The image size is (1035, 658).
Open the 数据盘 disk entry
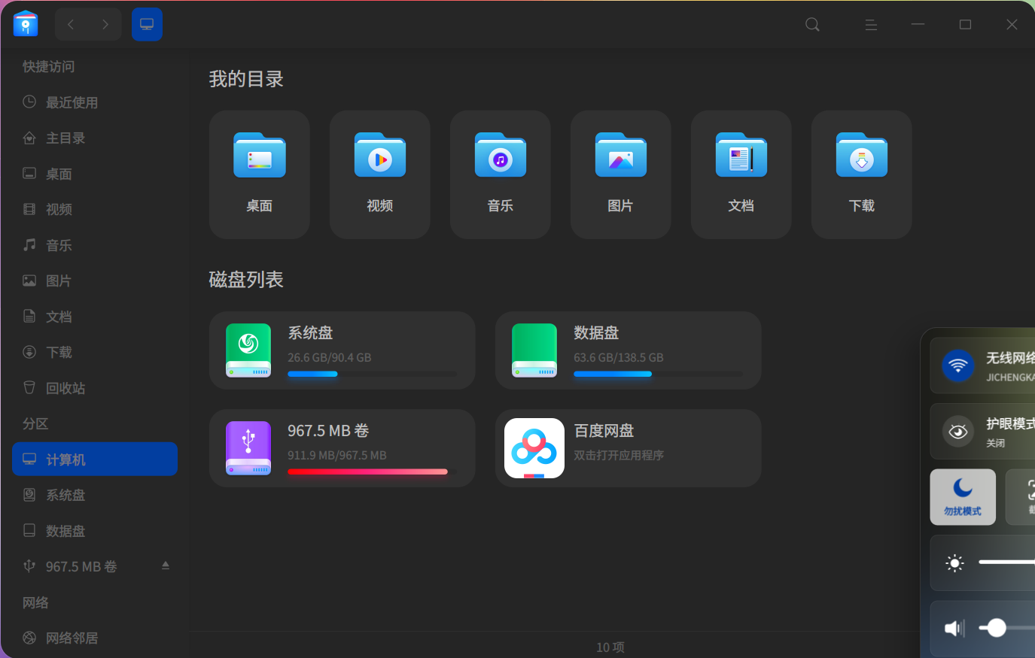click(x=629, y=350)
